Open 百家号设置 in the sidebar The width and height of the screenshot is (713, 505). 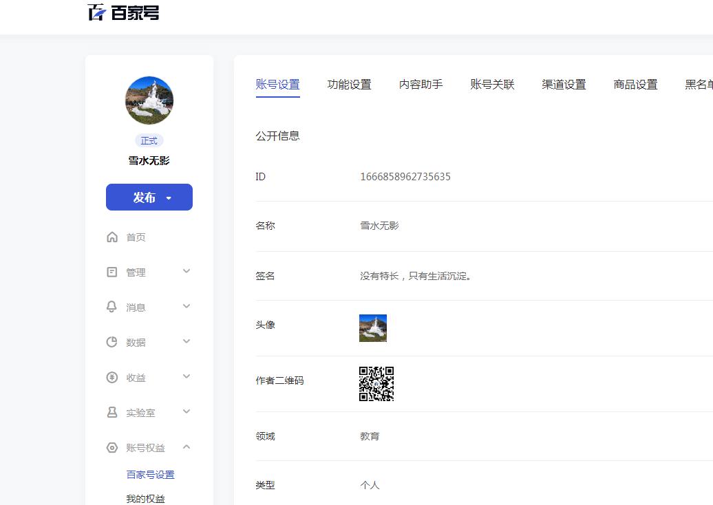pos(150,475)
